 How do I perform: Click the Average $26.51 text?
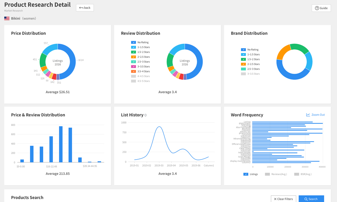pyautogui.click(x=58, y=92)
